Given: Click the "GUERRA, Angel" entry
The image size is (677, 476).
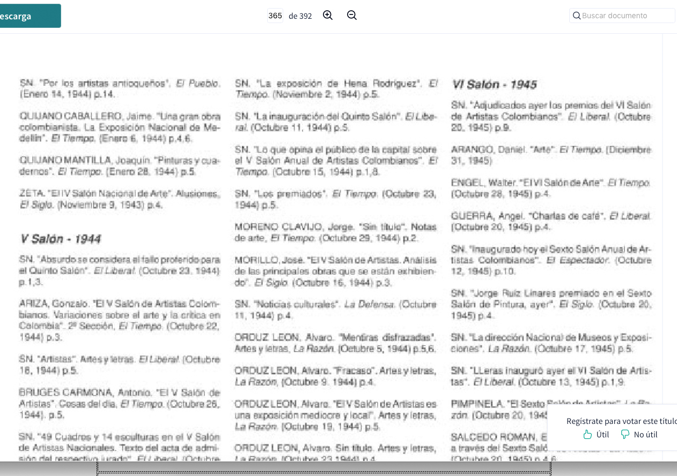Looking at the screenshot, I should point(551,222).
